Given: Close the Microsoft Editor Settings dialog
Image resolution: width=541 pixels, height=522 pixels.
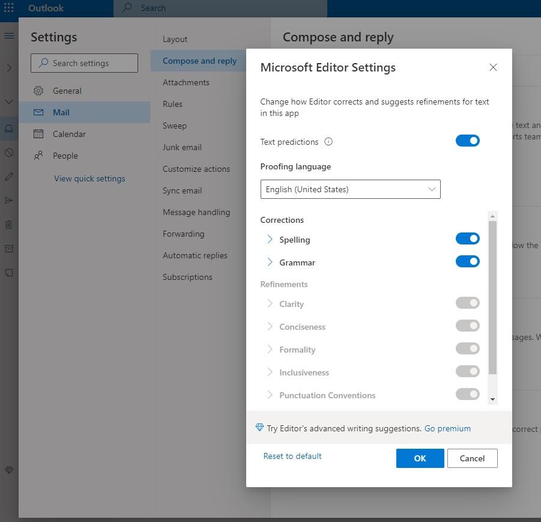Looking at the screenshot, I should (x=493, y=67).
